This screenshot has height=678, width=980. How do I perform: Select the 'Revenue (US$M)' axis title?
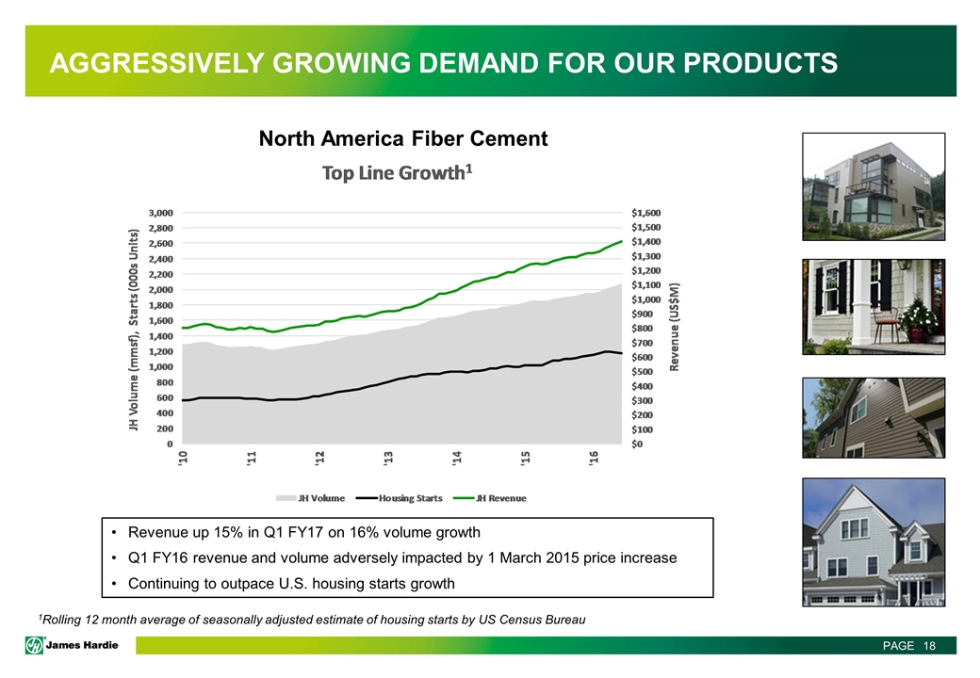tap(674, 327)
